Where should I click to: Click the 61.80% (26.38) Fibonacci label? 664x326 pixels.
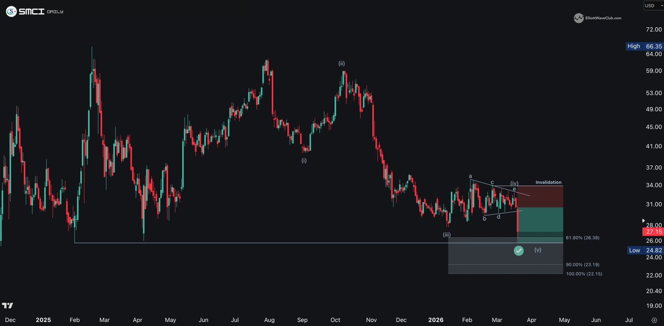[x=583, y=237]
